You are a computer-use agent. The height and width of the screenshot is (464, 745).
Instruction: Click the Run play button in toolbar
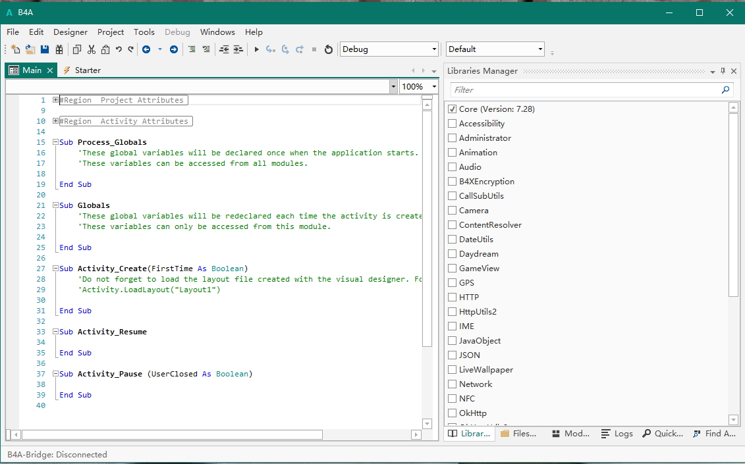point(257,49)
